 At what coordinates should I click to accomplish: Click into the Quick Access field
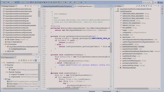tap(147, 2)
